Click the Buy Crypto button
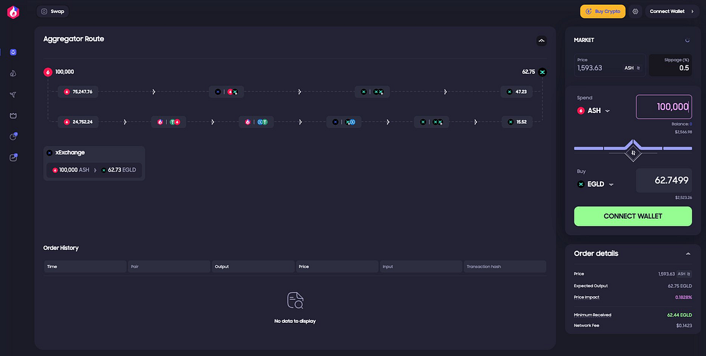Viewport: 706px width, 356px height. 603,12
